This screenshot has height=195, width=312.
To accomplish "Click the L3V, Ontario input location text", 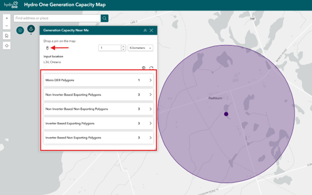I will [x=52, y=62].
